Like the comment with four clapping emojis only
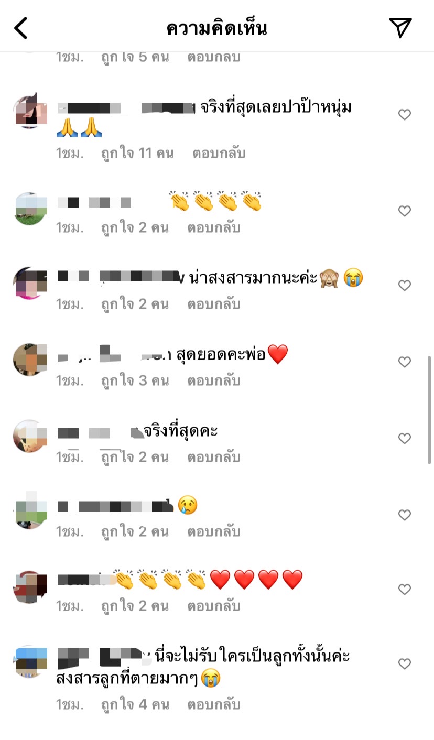434x740 pixels. [x=404, y=211]
